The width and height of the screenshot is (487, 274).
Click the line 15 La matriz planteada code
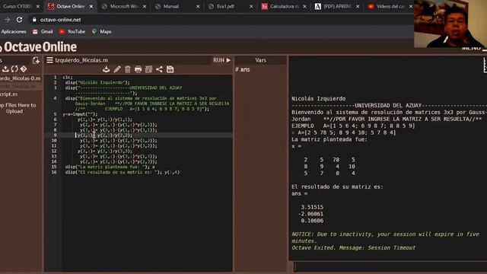pyautogui.click(x=110, y=167)
